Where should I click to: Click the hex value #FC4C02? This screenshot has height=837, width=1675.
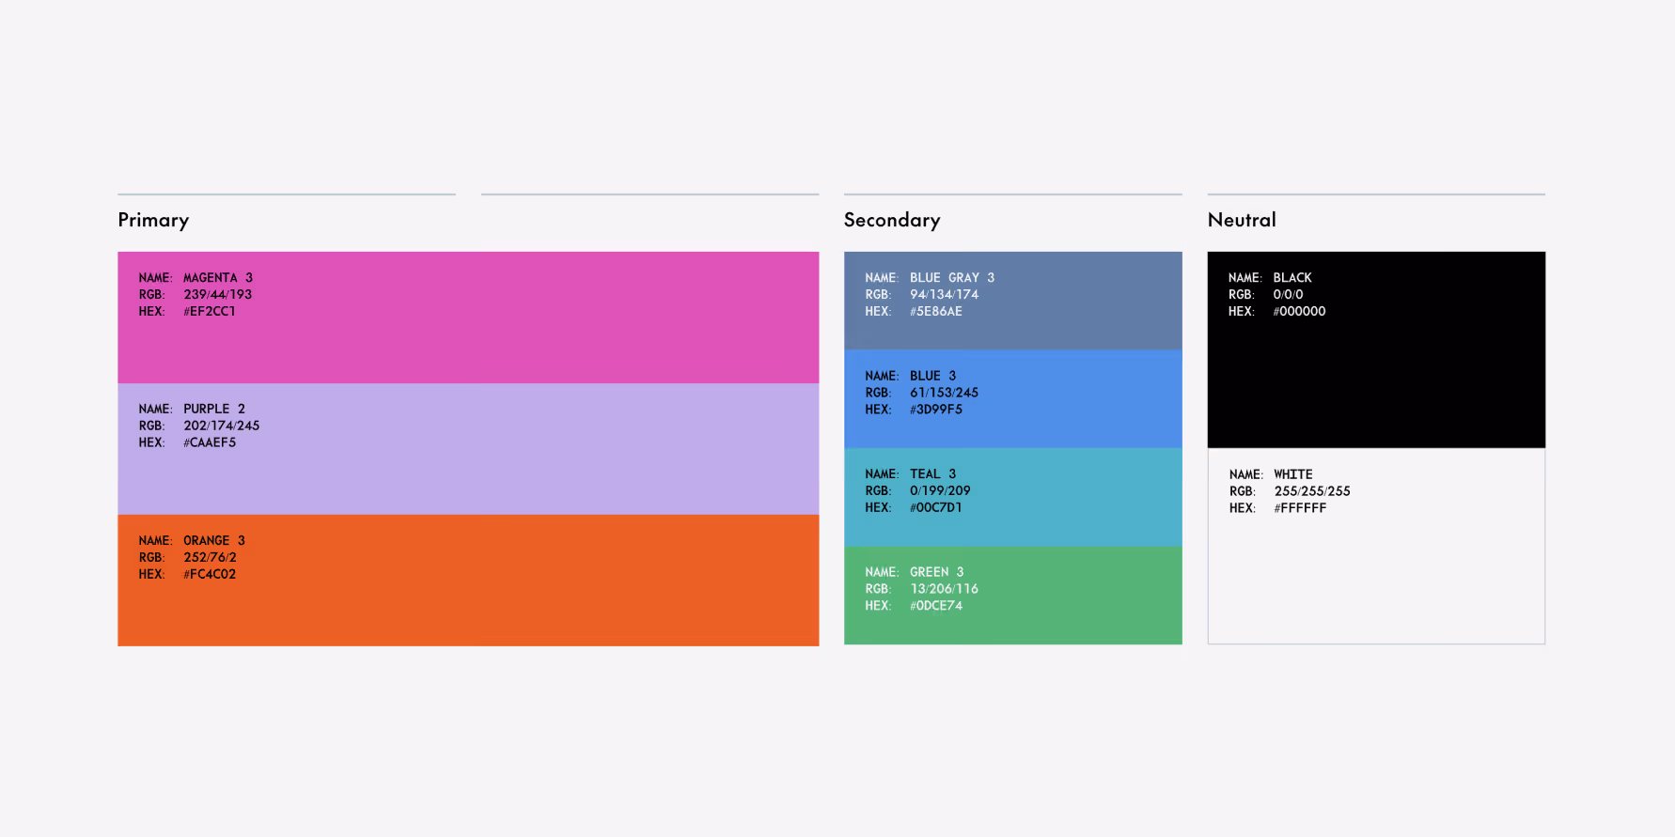click(210, 574)
